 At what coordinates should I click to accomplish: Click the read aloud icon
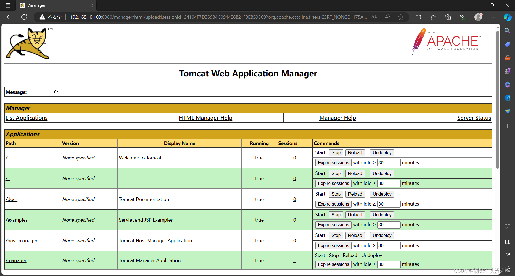tap(387, 17)
